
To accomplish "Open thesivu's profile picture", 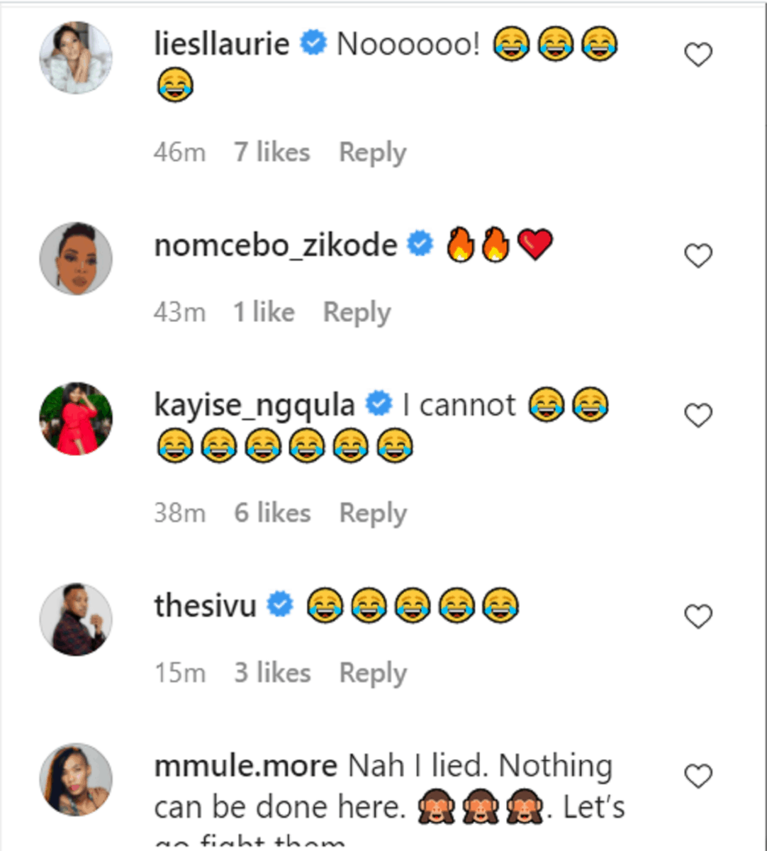I will pos(76,619).
